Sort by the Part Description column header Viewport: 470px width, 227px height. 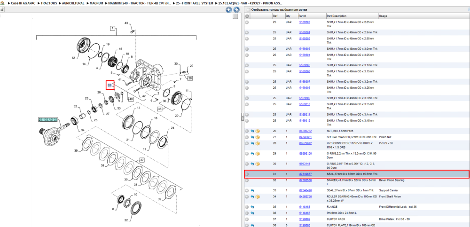[337, 16]
